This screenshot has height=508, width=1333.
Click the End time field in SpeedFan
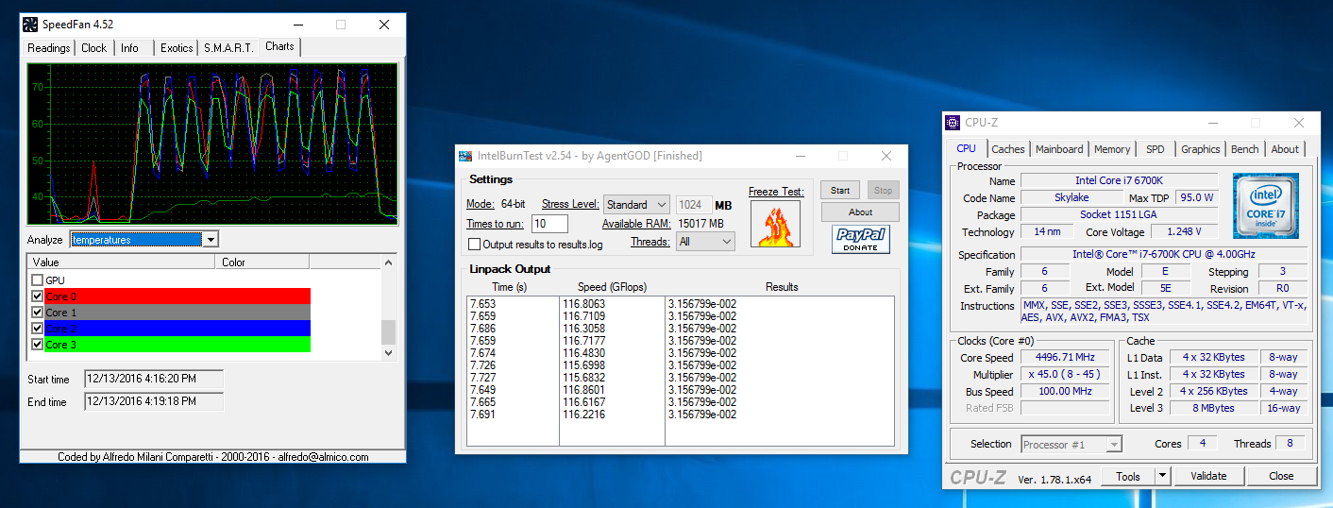pyautogui.click(x=154, y=401)
